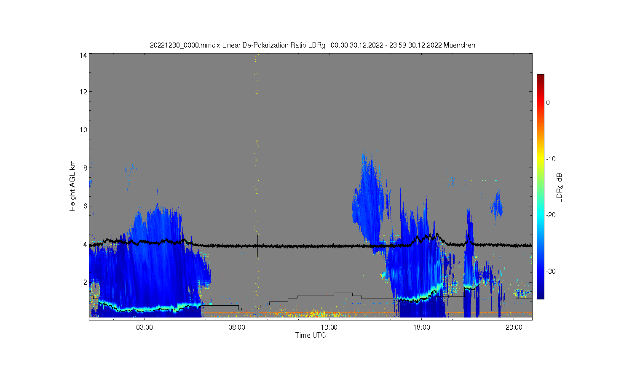Click the '-20' colorbar tick label
The width and height of the screenshot is (632, 379).
pos(551,215)
